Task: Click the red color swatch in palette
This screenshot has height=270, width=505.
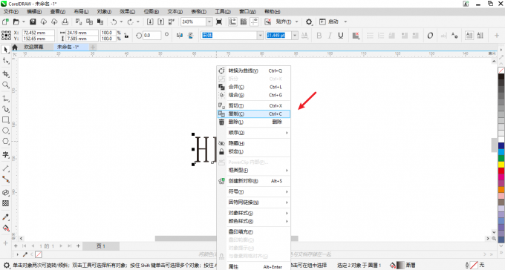Action: 501,171
